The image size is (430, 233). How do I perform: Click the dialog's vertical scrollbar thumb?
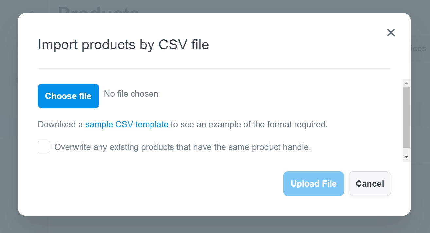(x=406, y=117)
